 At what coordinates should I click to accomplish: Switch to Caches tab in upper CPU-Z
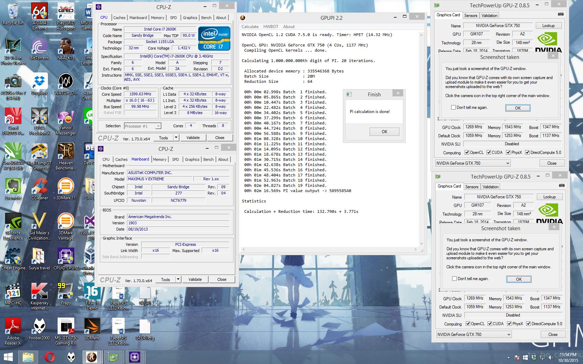pos(119,18)
